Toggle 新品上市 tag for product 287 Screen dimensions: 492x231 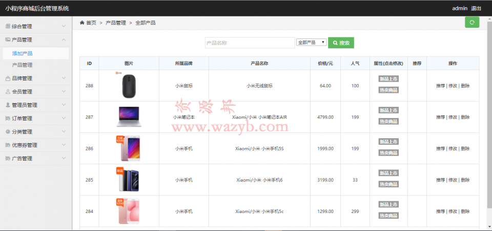(388, 110)
